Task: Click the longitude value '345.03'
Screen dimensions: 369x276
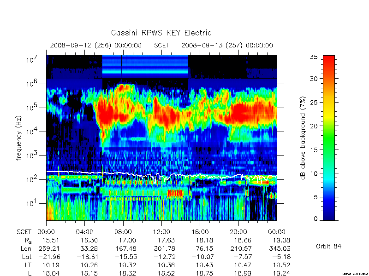Action: [x=280, y=248]
